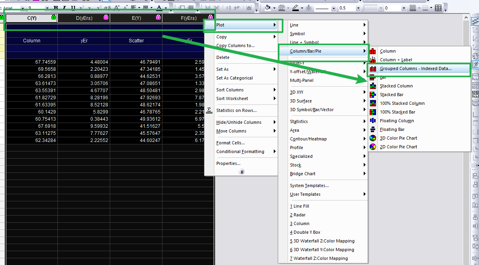Open the Plot submenu
The height and width of the screenshot is (265, 479).
pos(241,25)
